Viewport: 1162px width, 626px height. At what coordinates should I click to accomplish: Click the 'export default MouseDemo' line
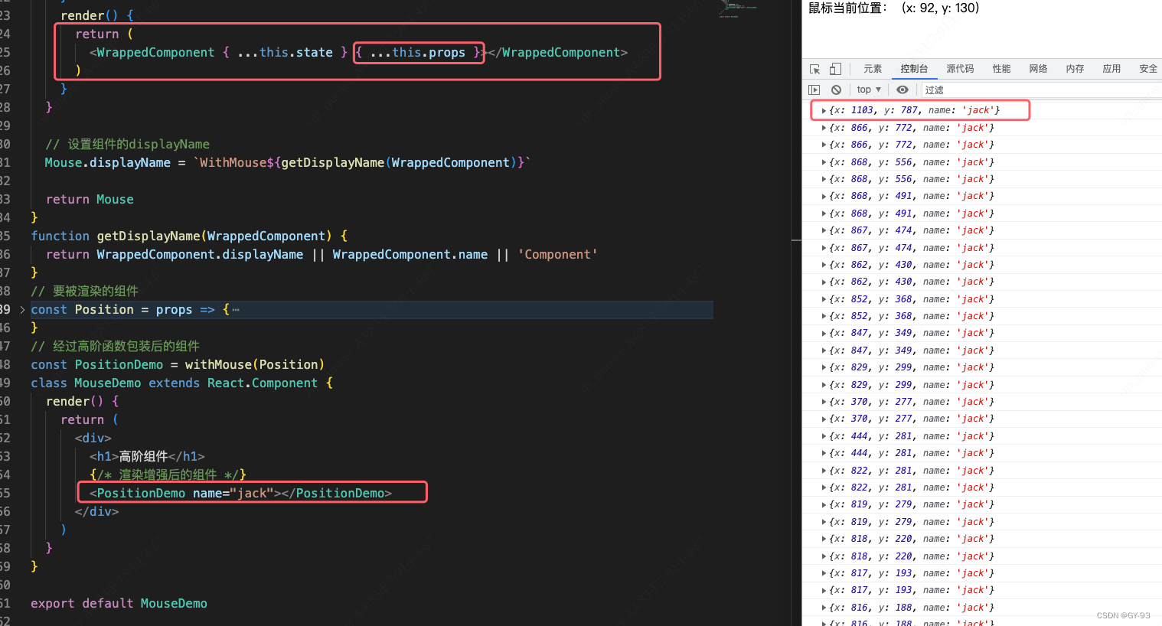(119, 603)
